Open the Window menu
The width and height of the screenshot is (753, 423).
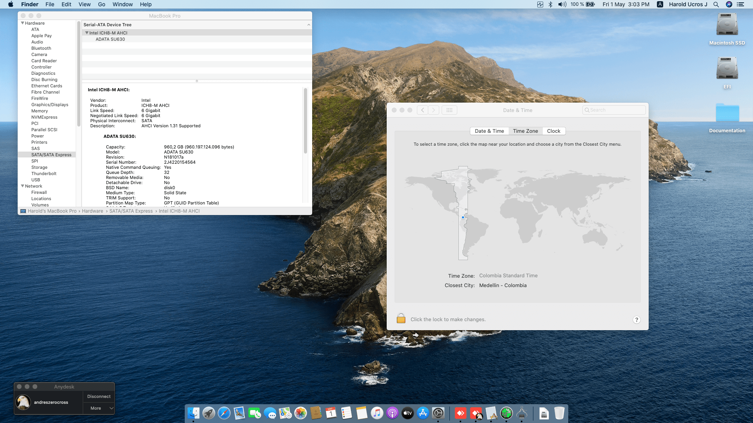[123, 4]
